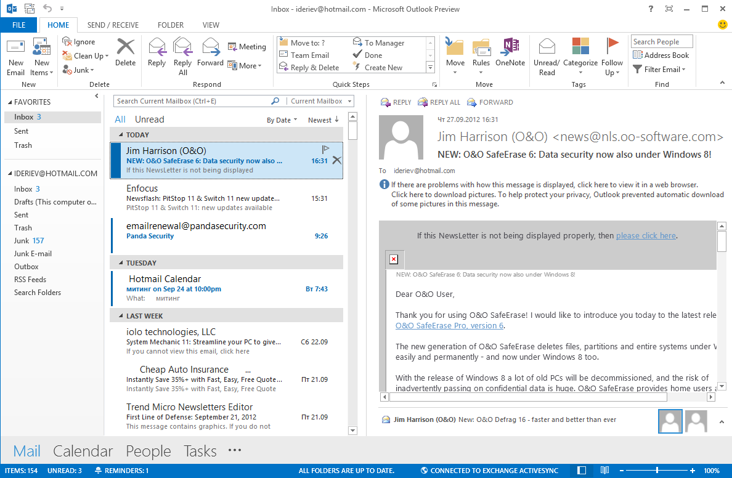732x478 pixels.
Task: Click the New Email icon
Action: (x=15, y=47)
